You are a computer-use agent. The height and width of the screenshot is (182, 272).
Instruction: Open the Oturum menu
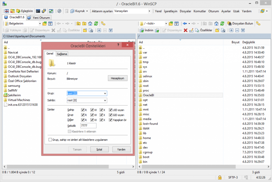[x=214, y=11]
